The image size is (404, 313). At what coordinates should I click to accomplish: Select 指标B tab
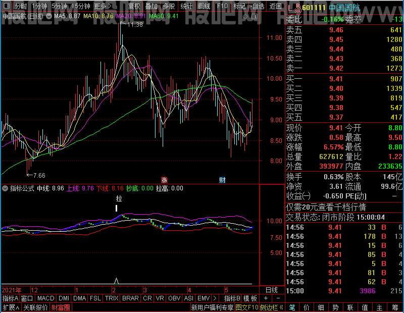pyautogui.click(x=232, y=298)
